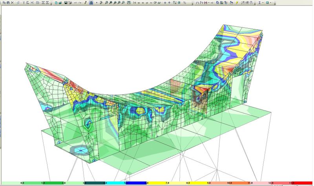Open the small arrow after the pointer mode button
This screenshot has width=314, height=186.
[x=97, y=2]
